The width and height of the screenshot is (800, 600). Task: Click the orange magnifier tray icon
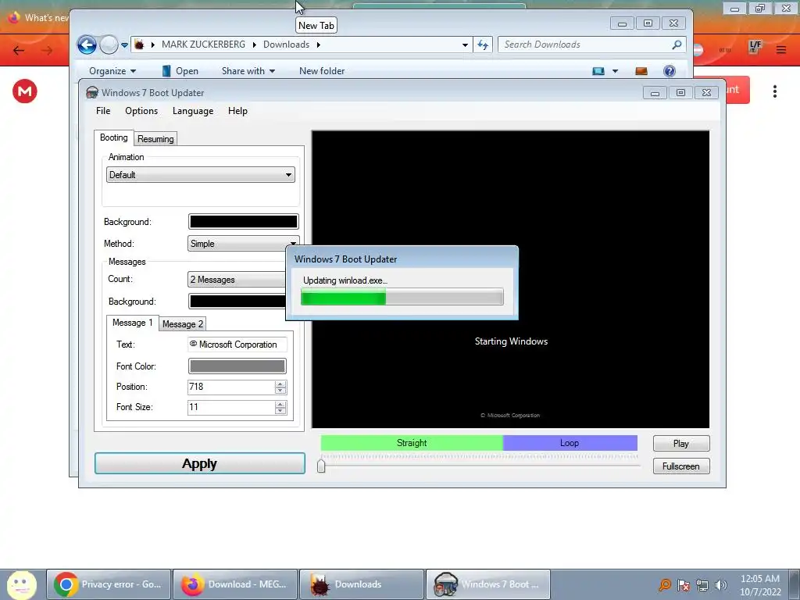[x=665, y=584]
